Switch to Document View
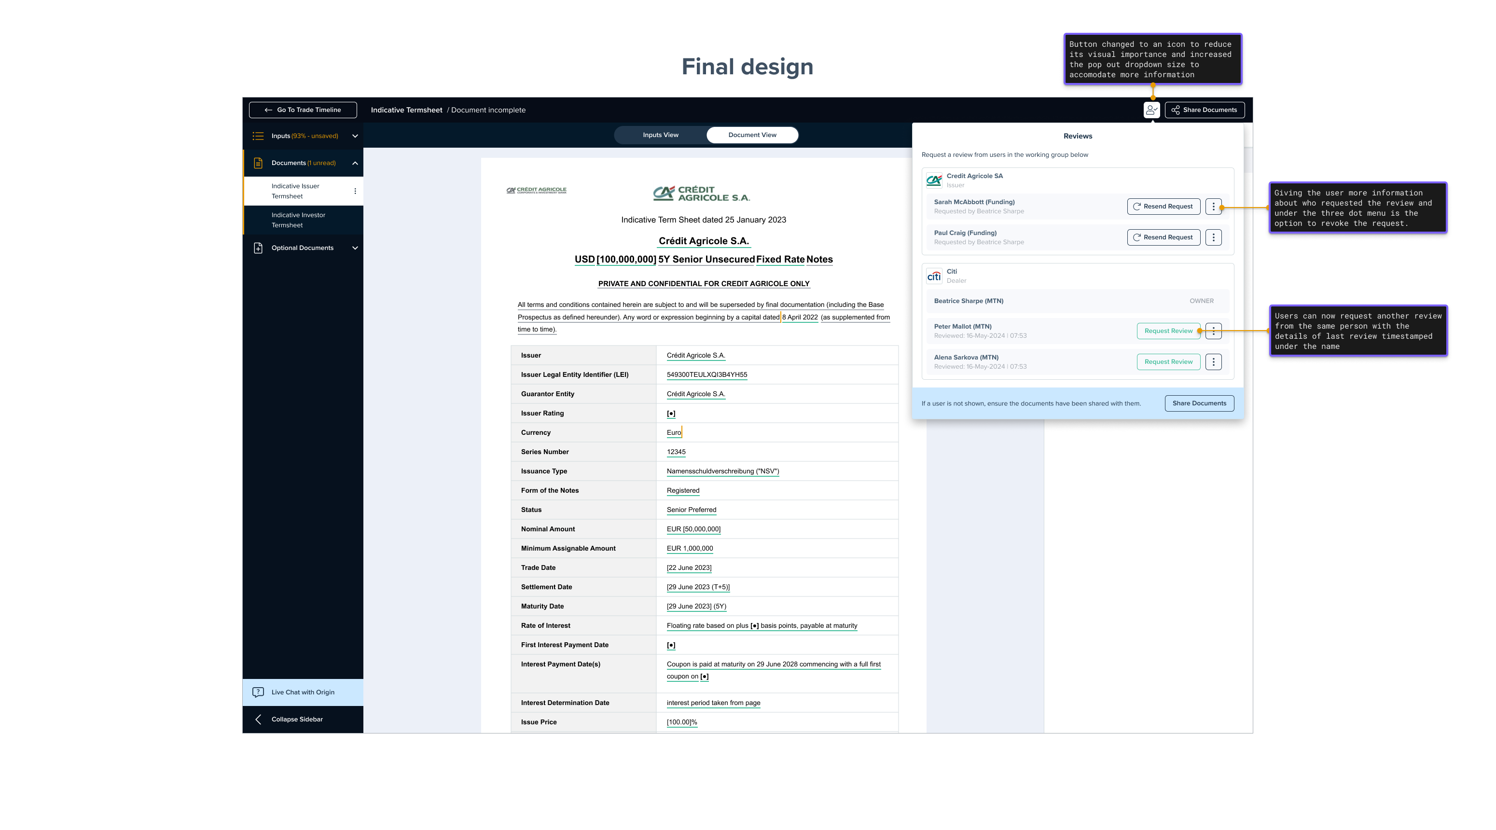The width and height of the screenshot is (1496, 830). click(752, 135)
